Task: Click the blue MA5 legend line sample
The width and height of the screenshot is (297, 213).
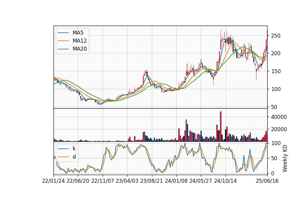Action: point(63,33)
